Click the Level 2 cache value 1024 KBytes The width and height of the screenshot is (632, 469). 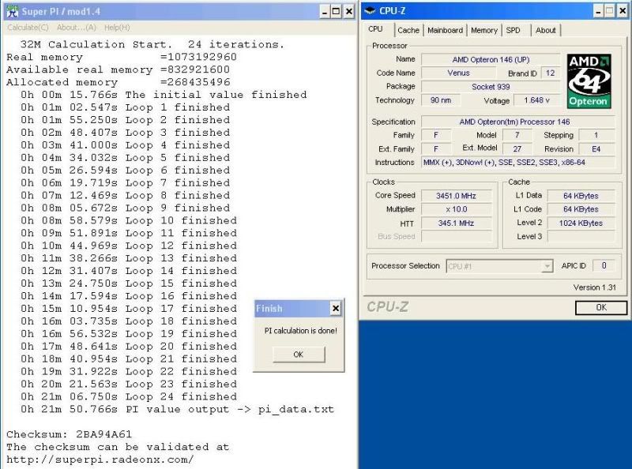(581, 223)
